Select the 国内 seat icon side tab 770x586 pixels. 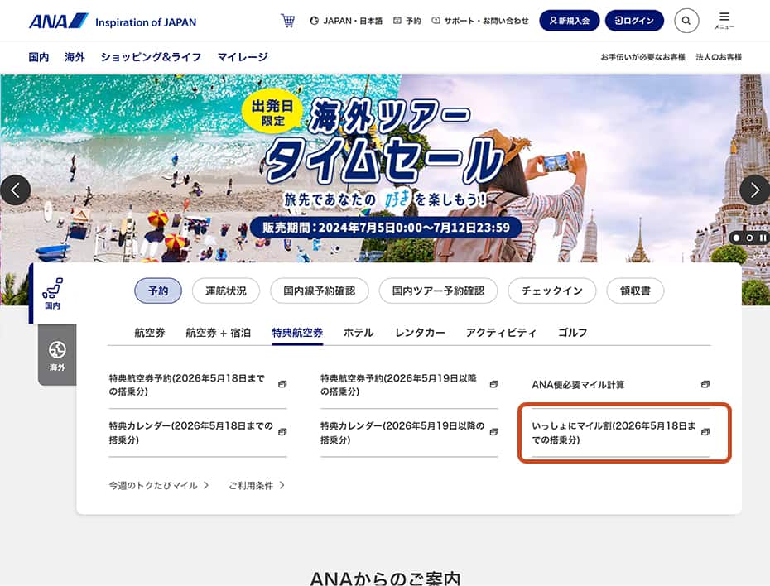52,294
